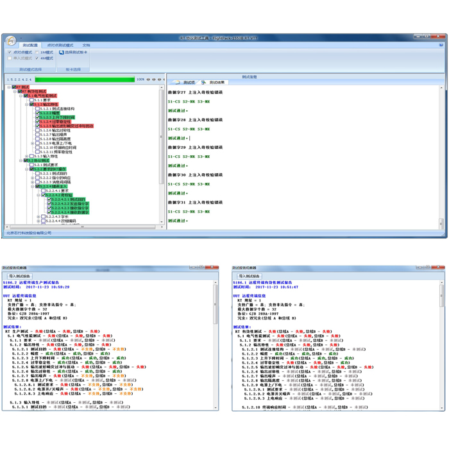Screen dimensions: 449x449
Task: Collapse the 5.2.2.4.2 奇校验 node
Action: pos(38,195)
